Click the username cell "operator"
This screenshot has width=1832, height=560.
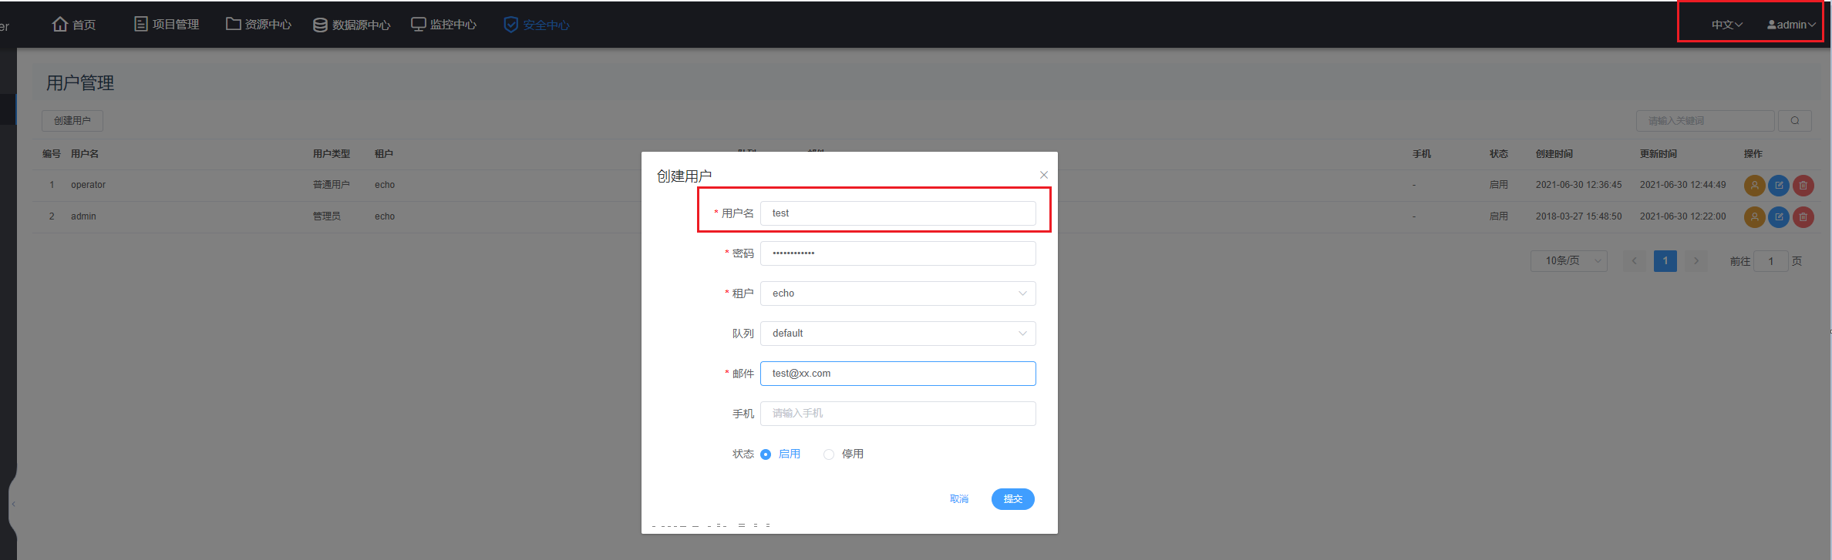[88, 185]
